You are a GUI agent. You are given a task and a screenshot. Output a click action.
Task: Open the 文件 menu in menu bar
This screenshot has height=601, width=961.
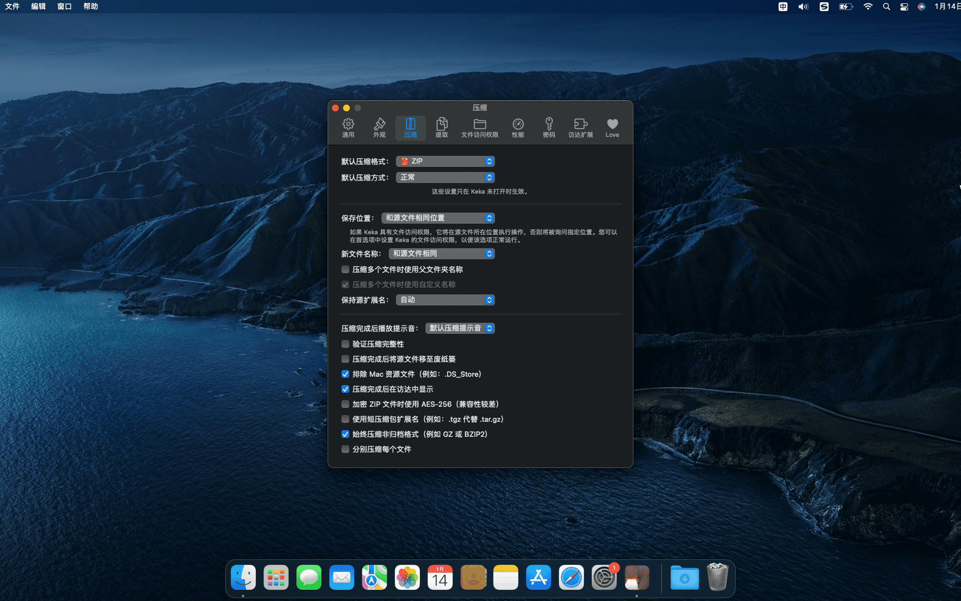(x=12, y=6)
